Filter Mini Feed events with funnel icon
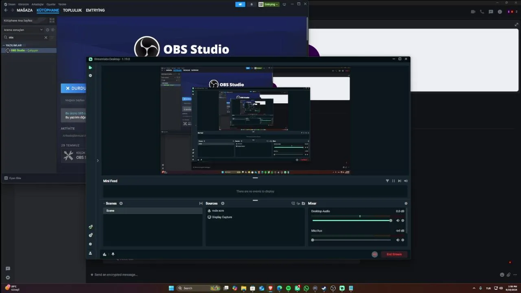Screen dimensions: 521x293 coord(387,181)
